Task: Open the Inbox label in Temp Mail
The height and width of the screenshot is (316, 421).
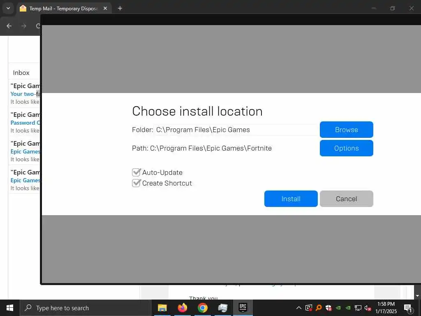Action: coord(21,72)
